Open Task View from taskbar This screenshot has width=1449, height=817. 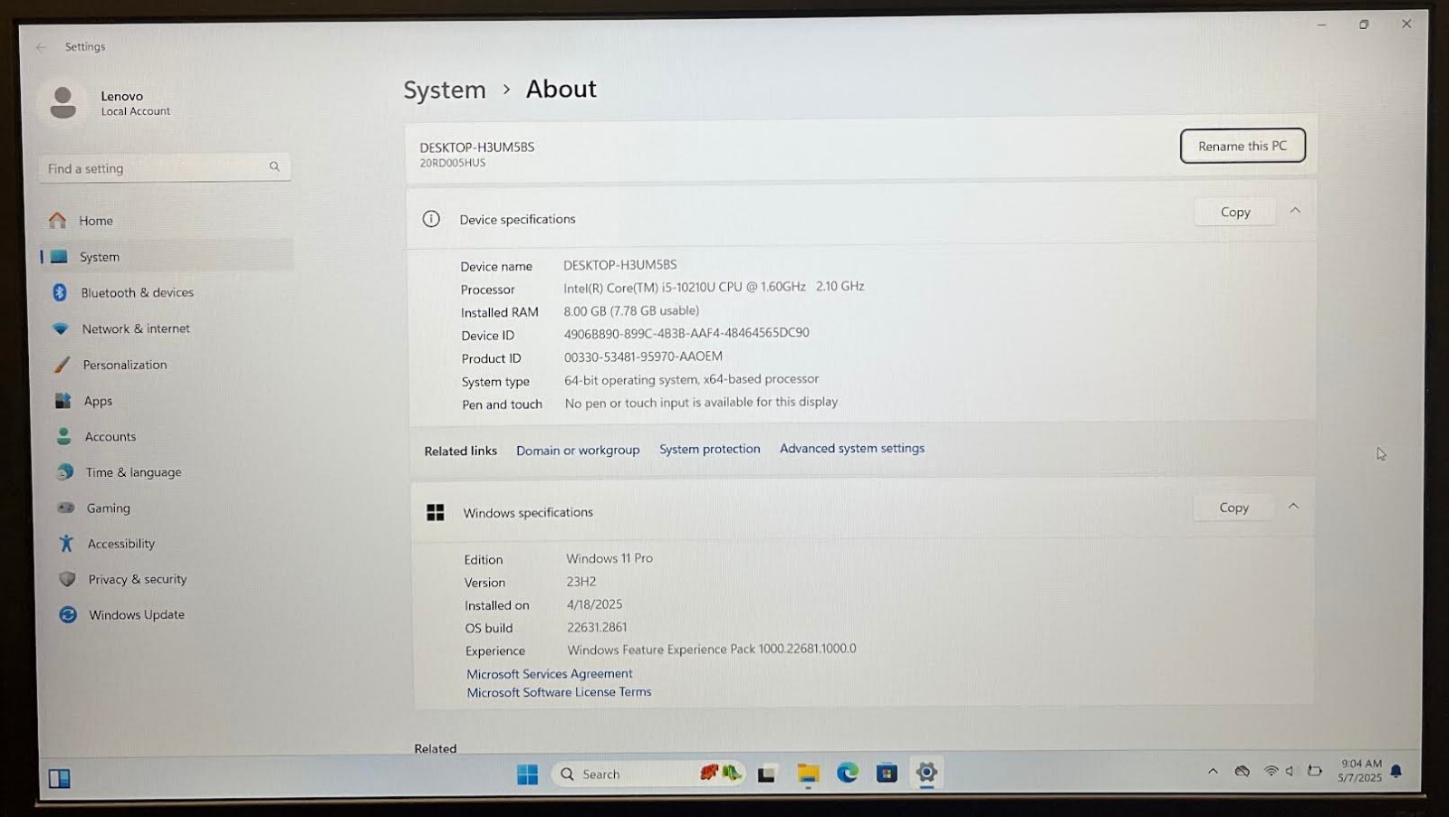point(767,774)
